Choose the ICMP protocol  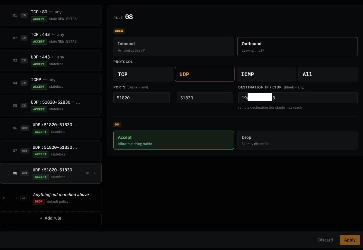pos(266,74)
